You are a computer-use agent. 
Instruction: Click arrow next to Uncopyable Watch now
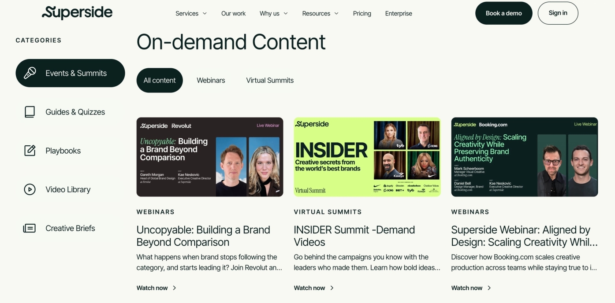(x=175, y=288)
